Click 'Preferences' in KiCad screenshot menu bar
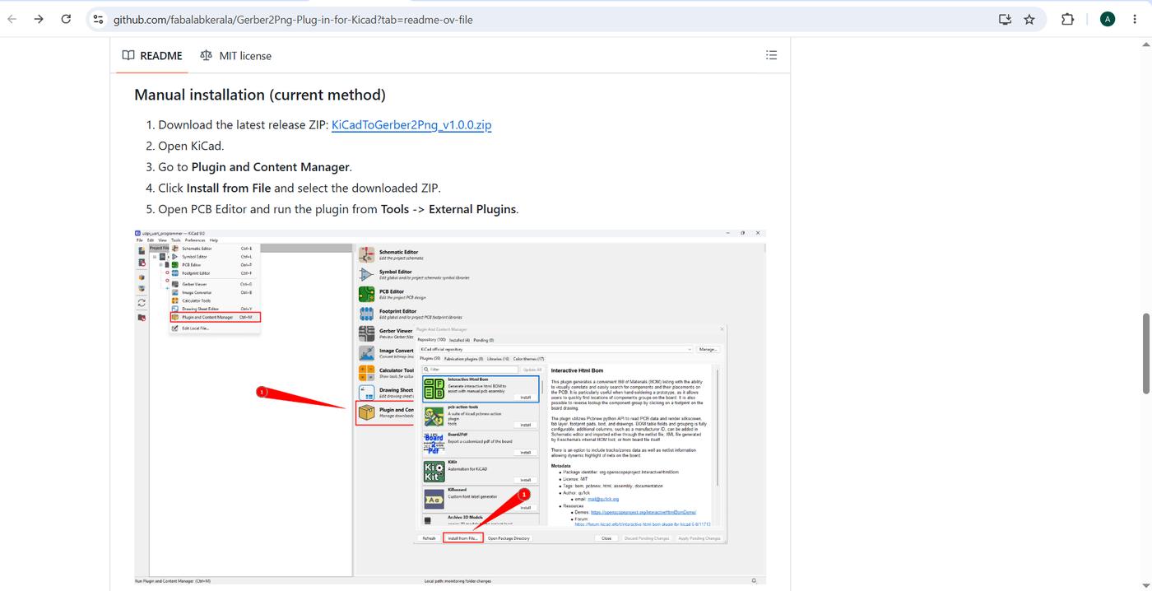The image size is (1152, 591). (x=195, y=240)
